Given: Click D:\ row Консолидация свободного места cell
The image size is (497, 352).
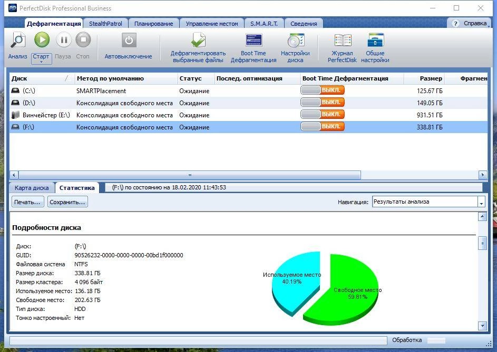Looking at the screenshot, I should 124,103.
